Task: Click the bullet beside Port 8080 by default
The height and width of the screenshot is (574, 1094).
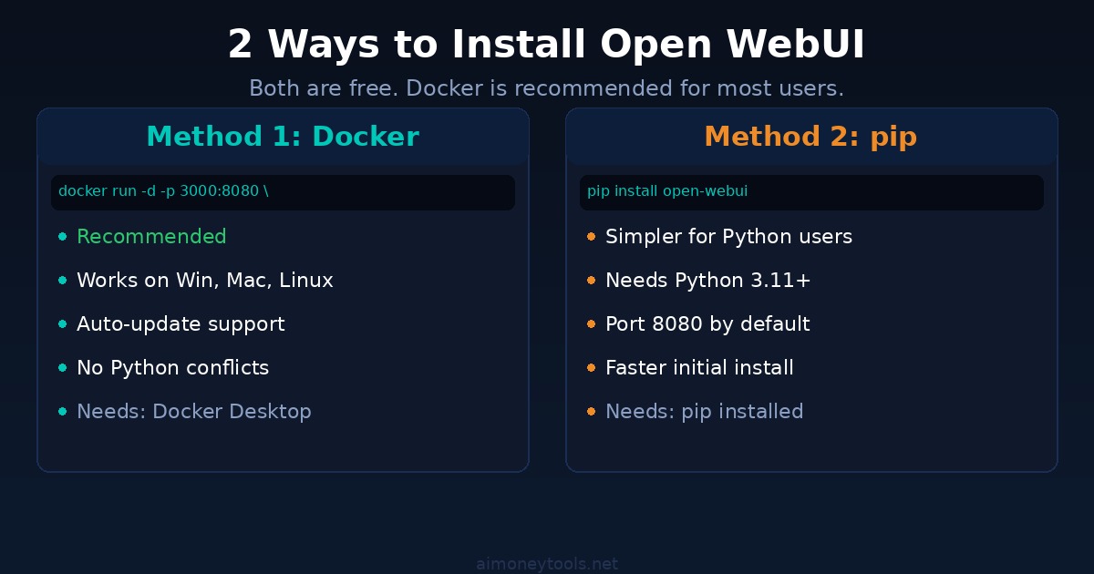Action: click(x=592, y=324)
